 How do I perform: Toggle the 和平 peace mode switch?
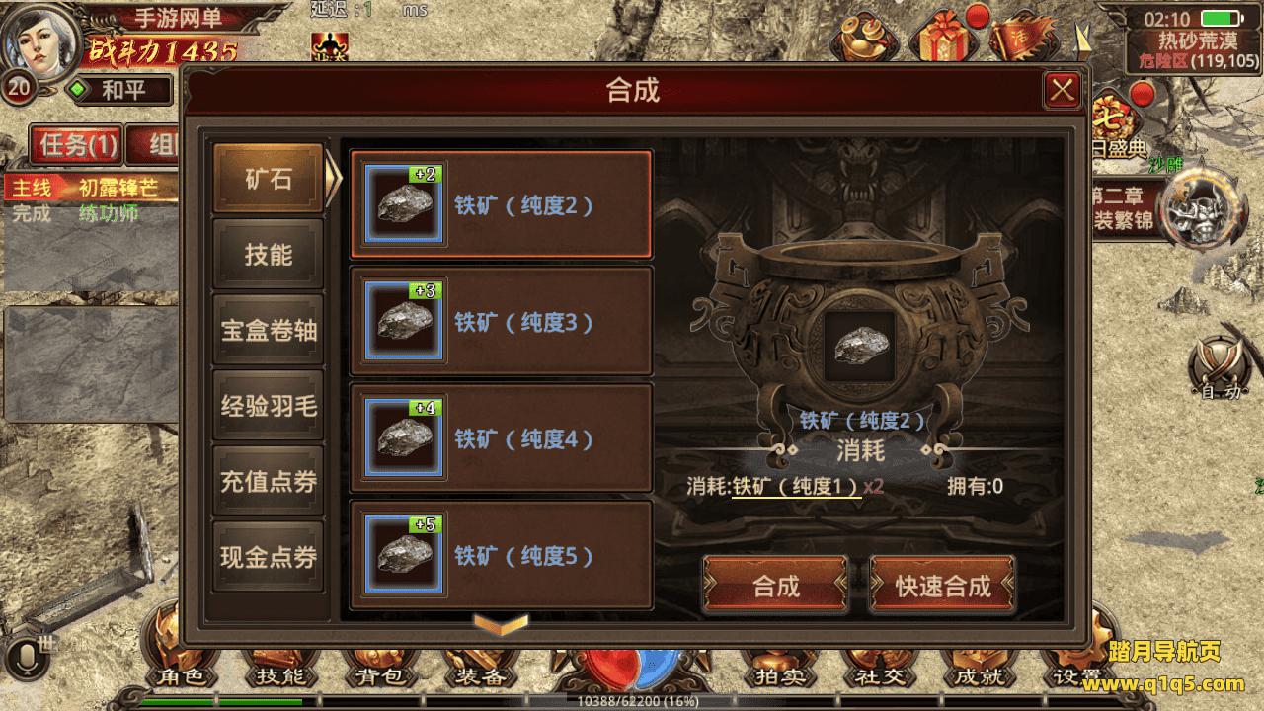pos(118,92)
